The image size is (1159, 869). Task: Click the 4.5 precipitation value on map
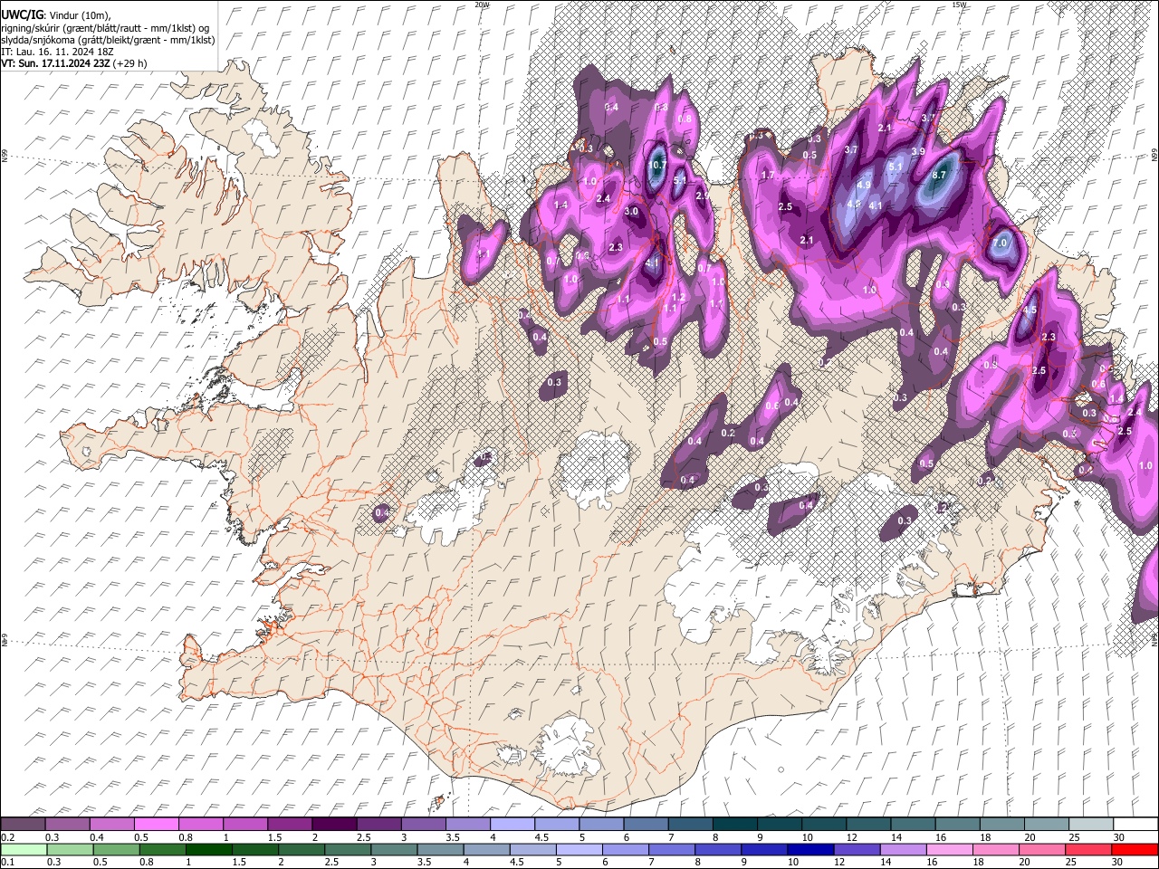point(1030,310)
